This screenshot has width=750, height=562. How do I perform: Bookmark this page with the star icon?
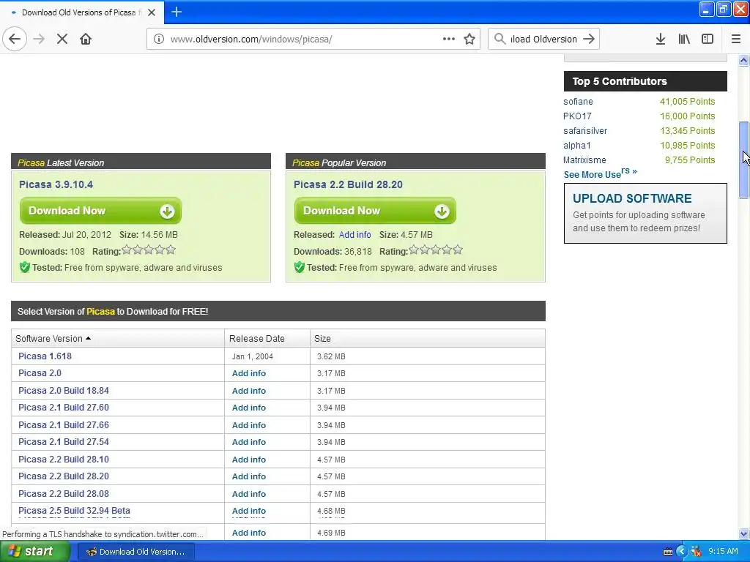pos(469,39)
